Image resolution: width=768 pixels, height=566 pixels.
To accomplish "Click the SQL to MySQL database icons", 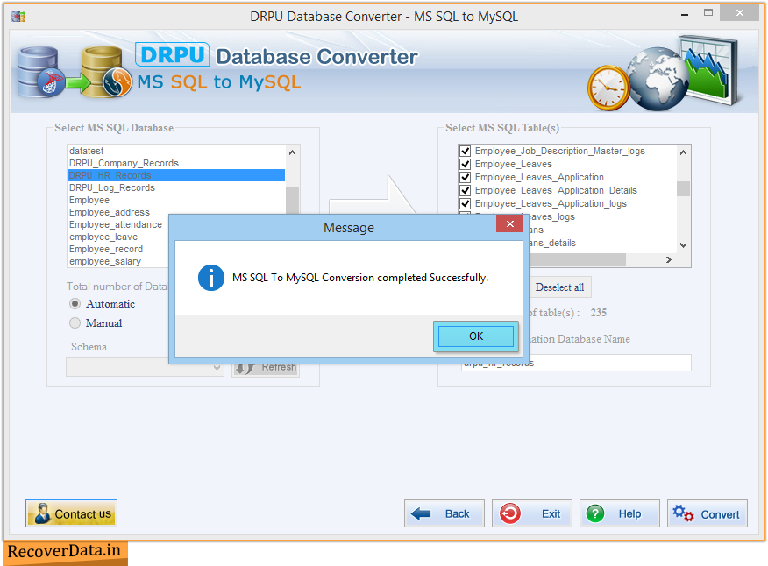I will pos(75,72).
